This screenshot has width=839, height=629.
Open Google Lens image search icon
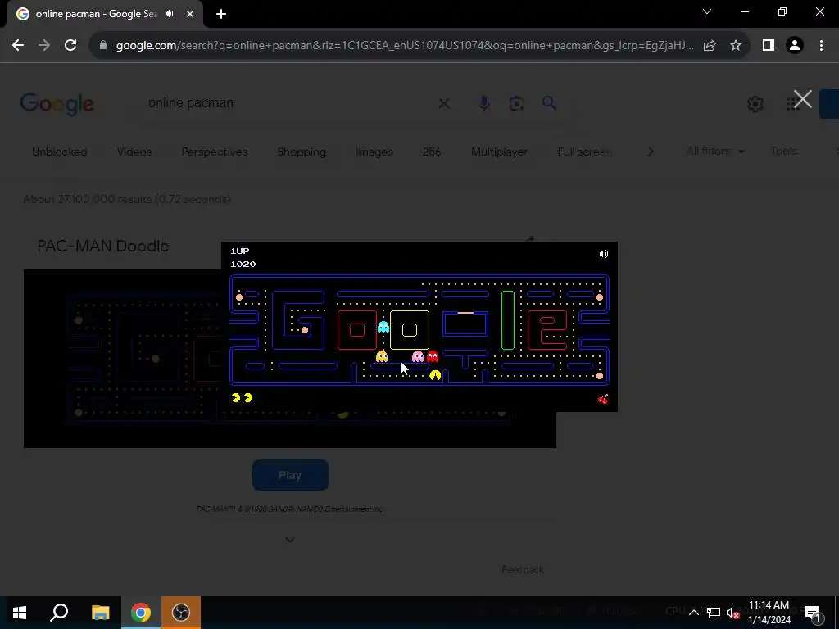(x=516, y=103)
